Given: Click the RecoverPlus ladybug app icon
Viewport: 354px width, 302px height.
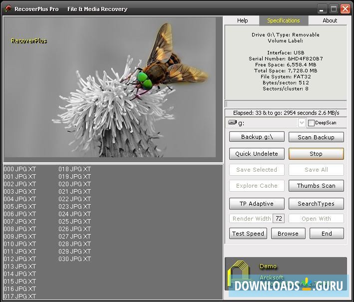Looking at the screenshot, I should pyautogui.click(x=8, y=8).
